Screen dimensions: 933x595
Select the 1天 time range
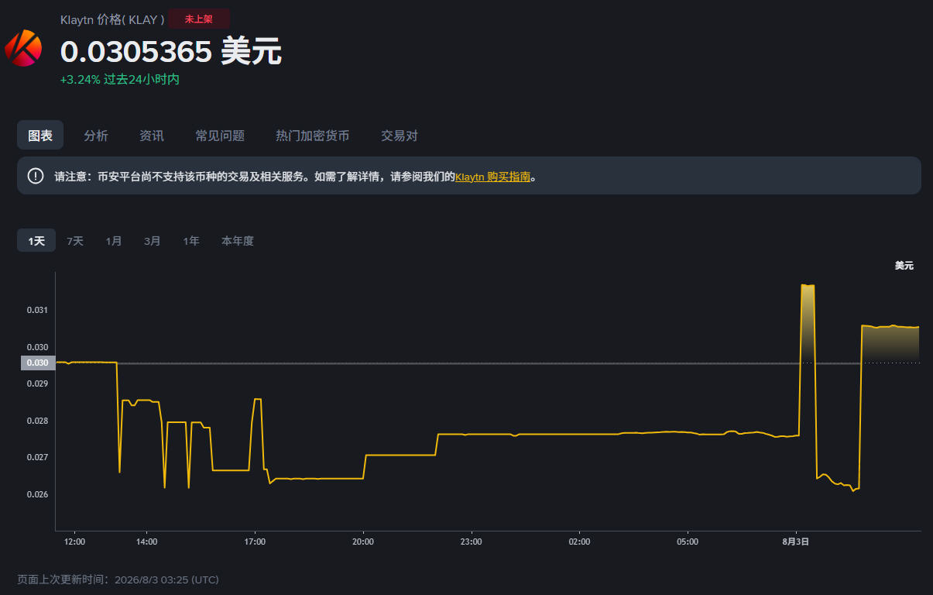36,241
